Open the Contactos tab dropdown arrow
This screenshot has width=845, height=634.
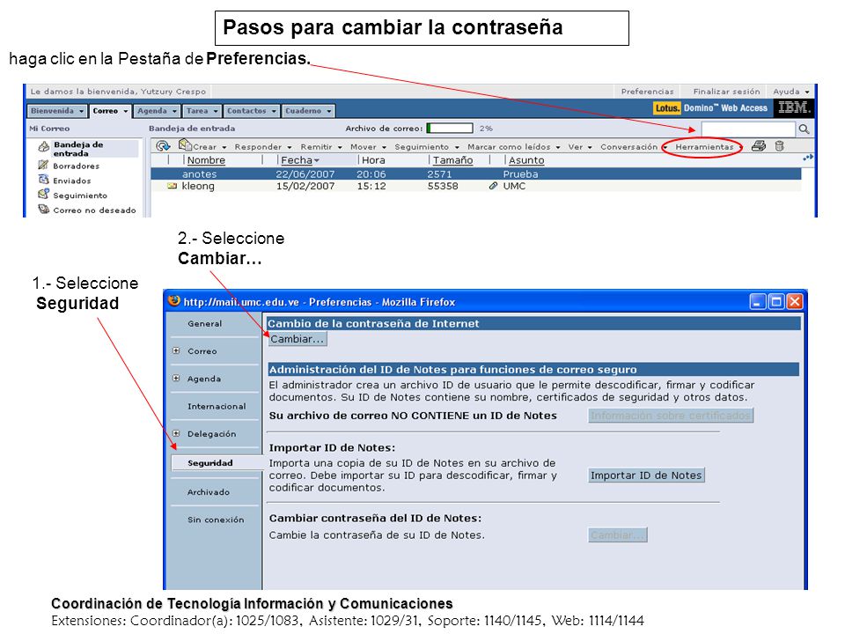pos(274,111)
